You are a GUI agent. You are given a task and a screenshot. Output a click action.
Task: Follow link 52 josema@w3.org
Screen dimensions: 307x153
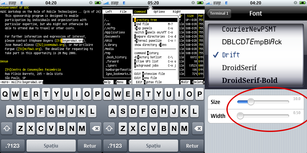click(51, 45)
